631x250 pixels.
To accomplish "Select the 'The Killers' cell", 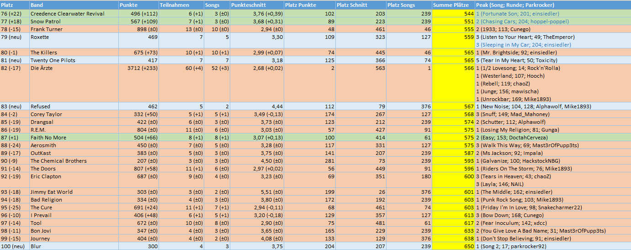I will pos(74,53).
